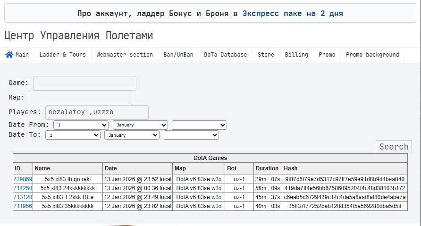Navigate to Billing section

[296, 55]
